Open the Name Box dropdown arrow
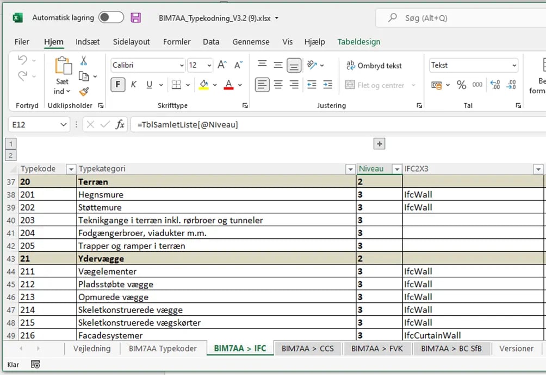Screen dimensions: 546x375 point(64,124)
